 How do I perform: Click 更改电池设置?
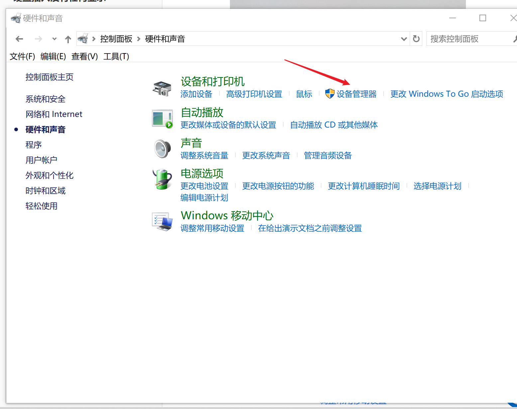[204, 186]
